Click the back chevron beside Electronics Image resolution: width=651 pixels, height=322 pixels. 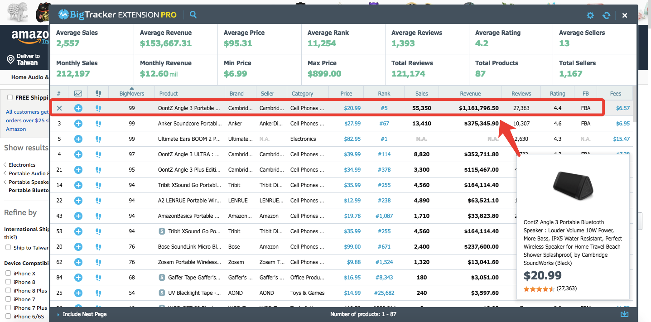(x=5, y=165)
